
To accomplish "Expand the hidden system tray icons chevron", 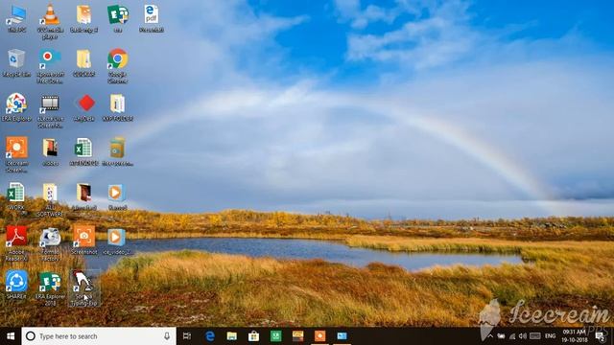I will pyautogui.click(x=490, y=336).
